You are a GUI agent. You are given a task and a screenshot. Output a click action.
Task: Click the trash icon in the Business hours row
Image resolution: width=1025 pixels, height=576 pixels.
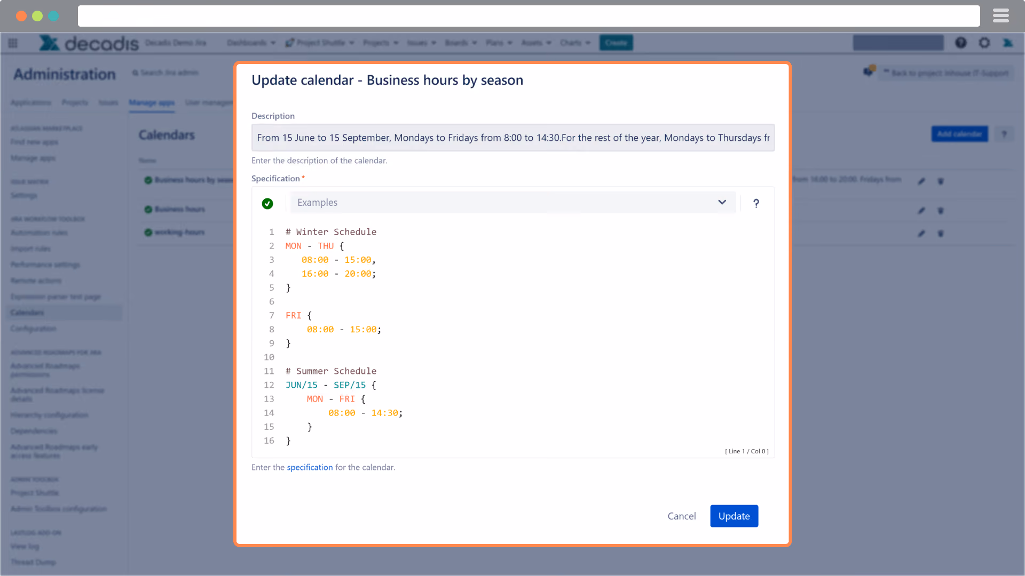point(941,211)
